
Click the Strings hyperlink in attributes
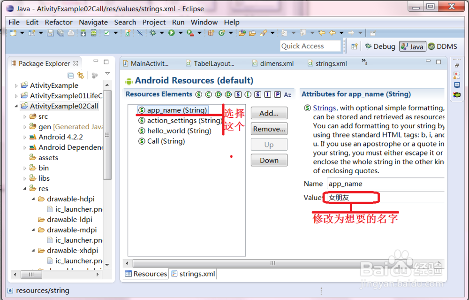[x=325, y=108]
